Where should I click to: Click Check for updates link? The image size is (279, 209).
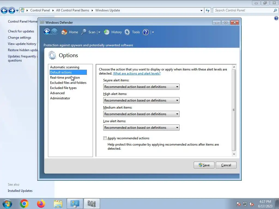click(x=21, y=31)
